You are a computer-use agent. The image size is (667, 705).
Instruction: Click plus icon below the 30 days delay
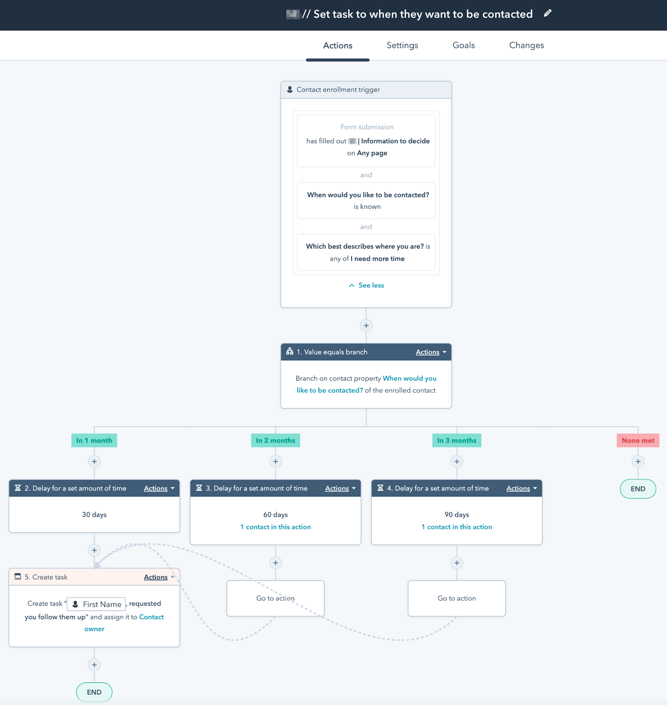coord(94,550)
